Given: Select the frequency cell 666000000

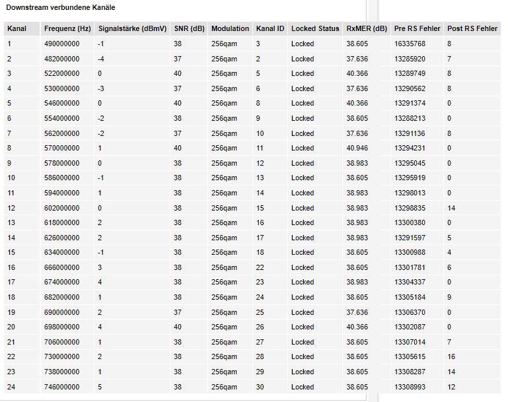Looking at the screenshot, I should click(x=61, y=268).
